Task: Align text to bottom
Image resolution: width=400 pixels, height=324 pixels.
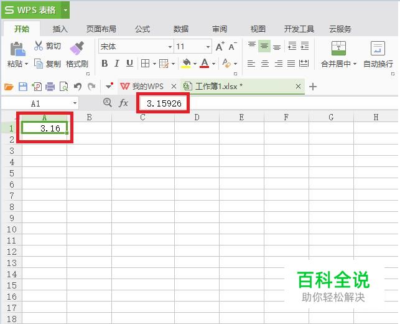Action: point(277,47)
